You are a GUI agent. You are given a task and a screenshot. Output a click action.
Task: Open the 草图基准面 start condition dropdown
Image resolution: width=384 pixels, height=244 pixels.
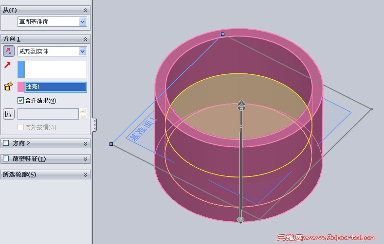(x=83, y=22)
